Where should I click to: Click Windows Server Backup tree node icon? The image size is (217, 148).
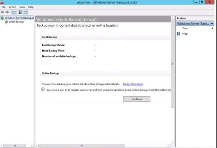click(x=2, y=18)
